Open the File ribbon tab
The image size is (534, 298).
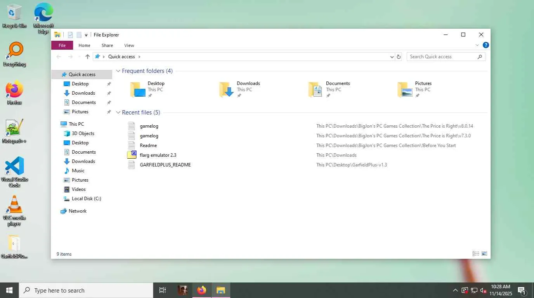[62, 45]
